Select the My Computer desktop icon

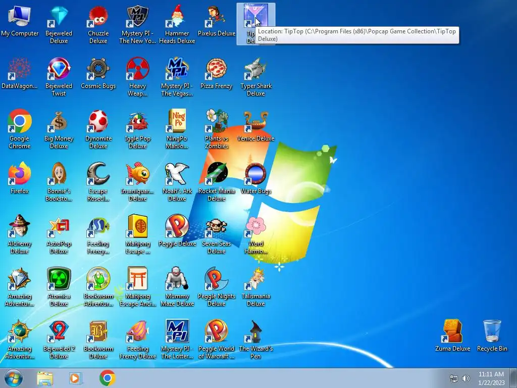(20, 21)
